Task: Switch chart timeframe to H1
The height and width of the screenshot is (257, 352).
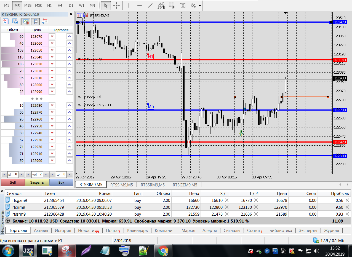Action: [x=49, y=5]
